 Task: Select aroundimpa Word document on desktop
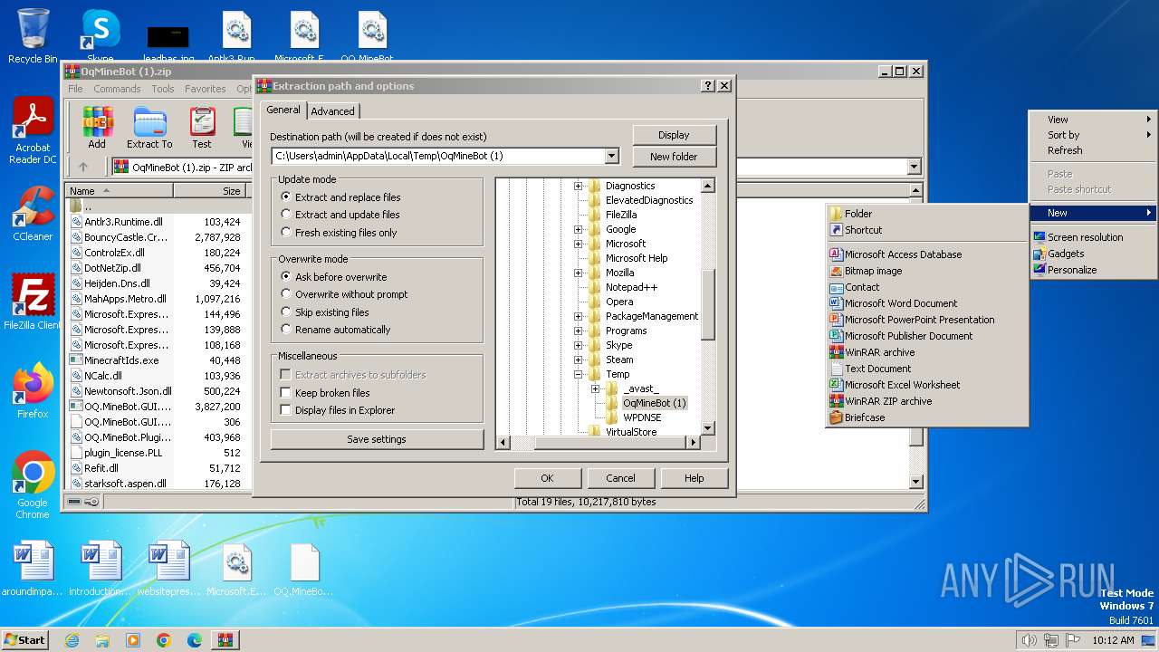34,569
